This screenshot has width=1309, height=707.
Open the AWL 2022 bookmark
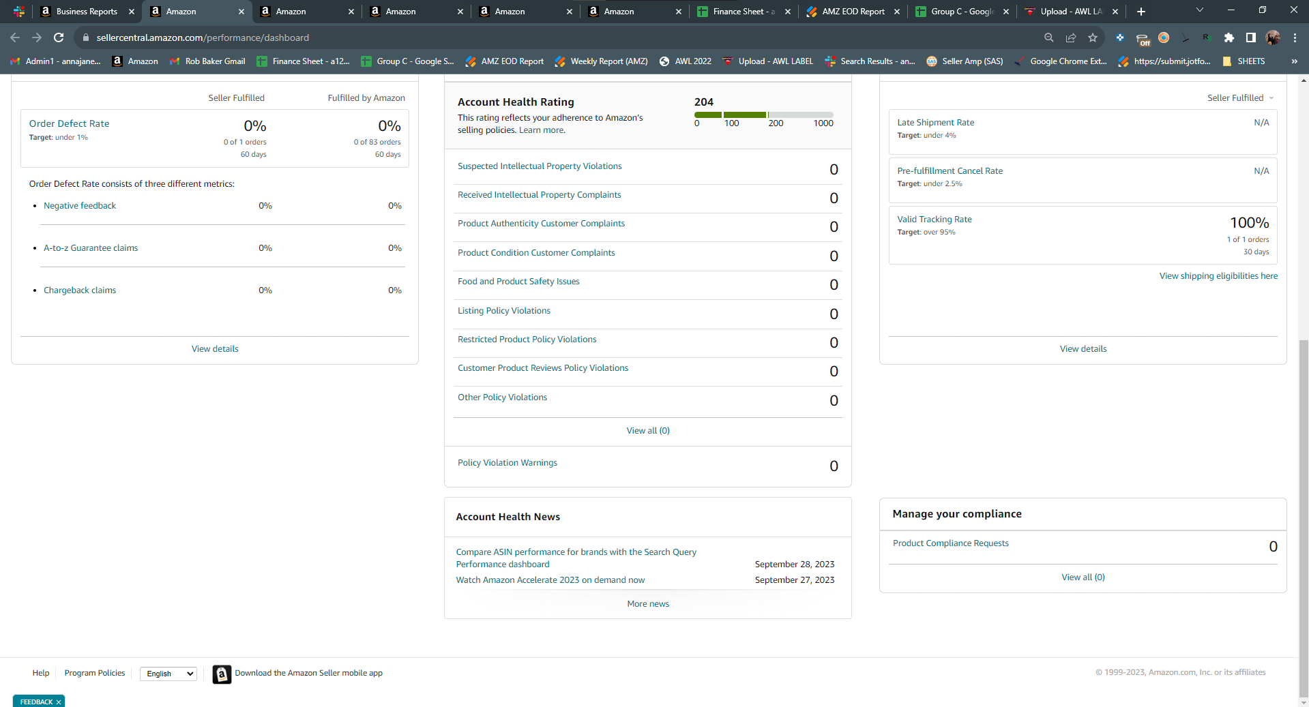tap(685, 61)
